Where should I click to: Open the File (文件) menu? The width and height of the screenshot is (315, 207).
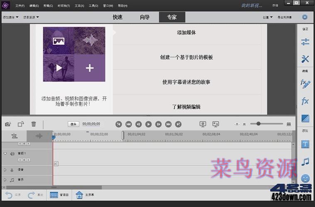(20, 6)
